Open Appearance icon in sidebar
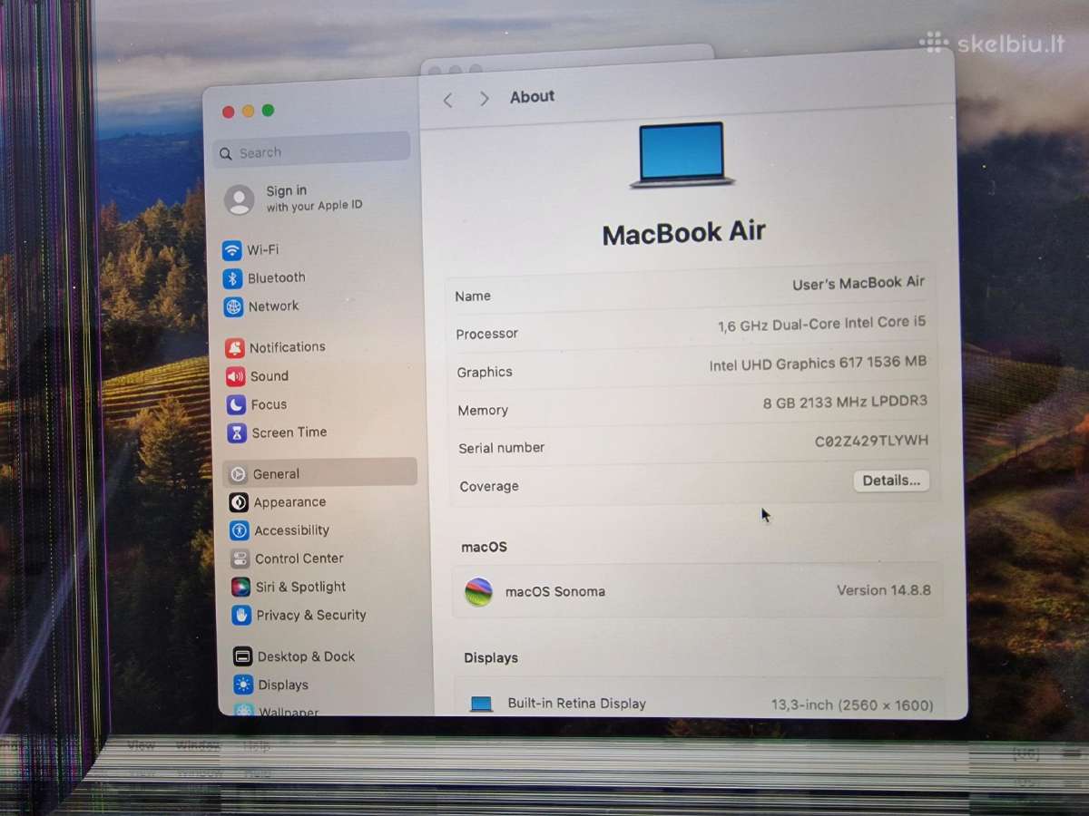This screenshot has height=816, width=1089. tap(239, 502)
